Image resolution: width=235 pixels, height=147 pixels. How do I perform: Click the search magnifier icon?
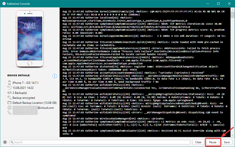pos(12,142)
